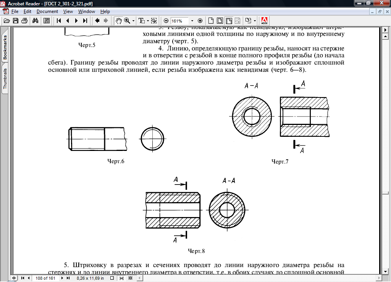Open Find with the binoculars icon
Screen dimensions: 391x282
point(36,21)
